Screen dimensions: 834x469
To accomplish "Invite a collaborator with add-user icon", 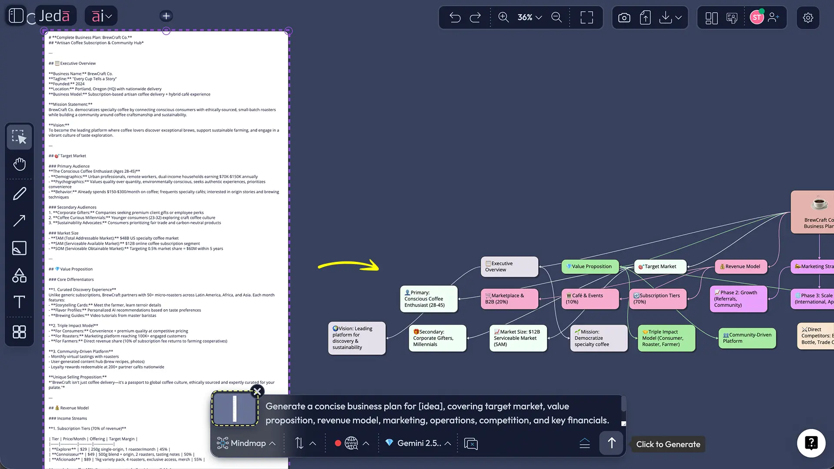I will coord(774,17).
